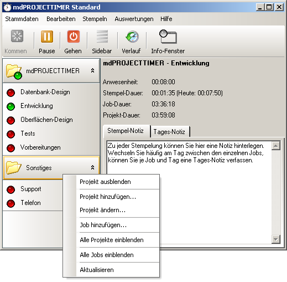This screenshot has width=287, height=282.
Task: Select the Tests job
Action: pos(28,134)
